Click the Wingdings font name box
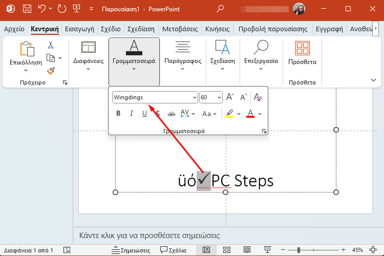Screen dimensions: 384x256 pos(152,97)
